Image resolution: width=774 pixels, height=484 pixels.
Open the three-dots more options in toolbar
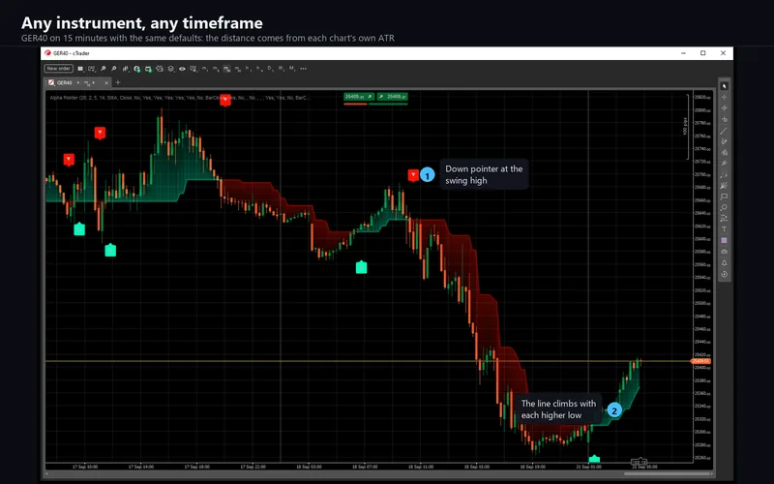(303, 69)
